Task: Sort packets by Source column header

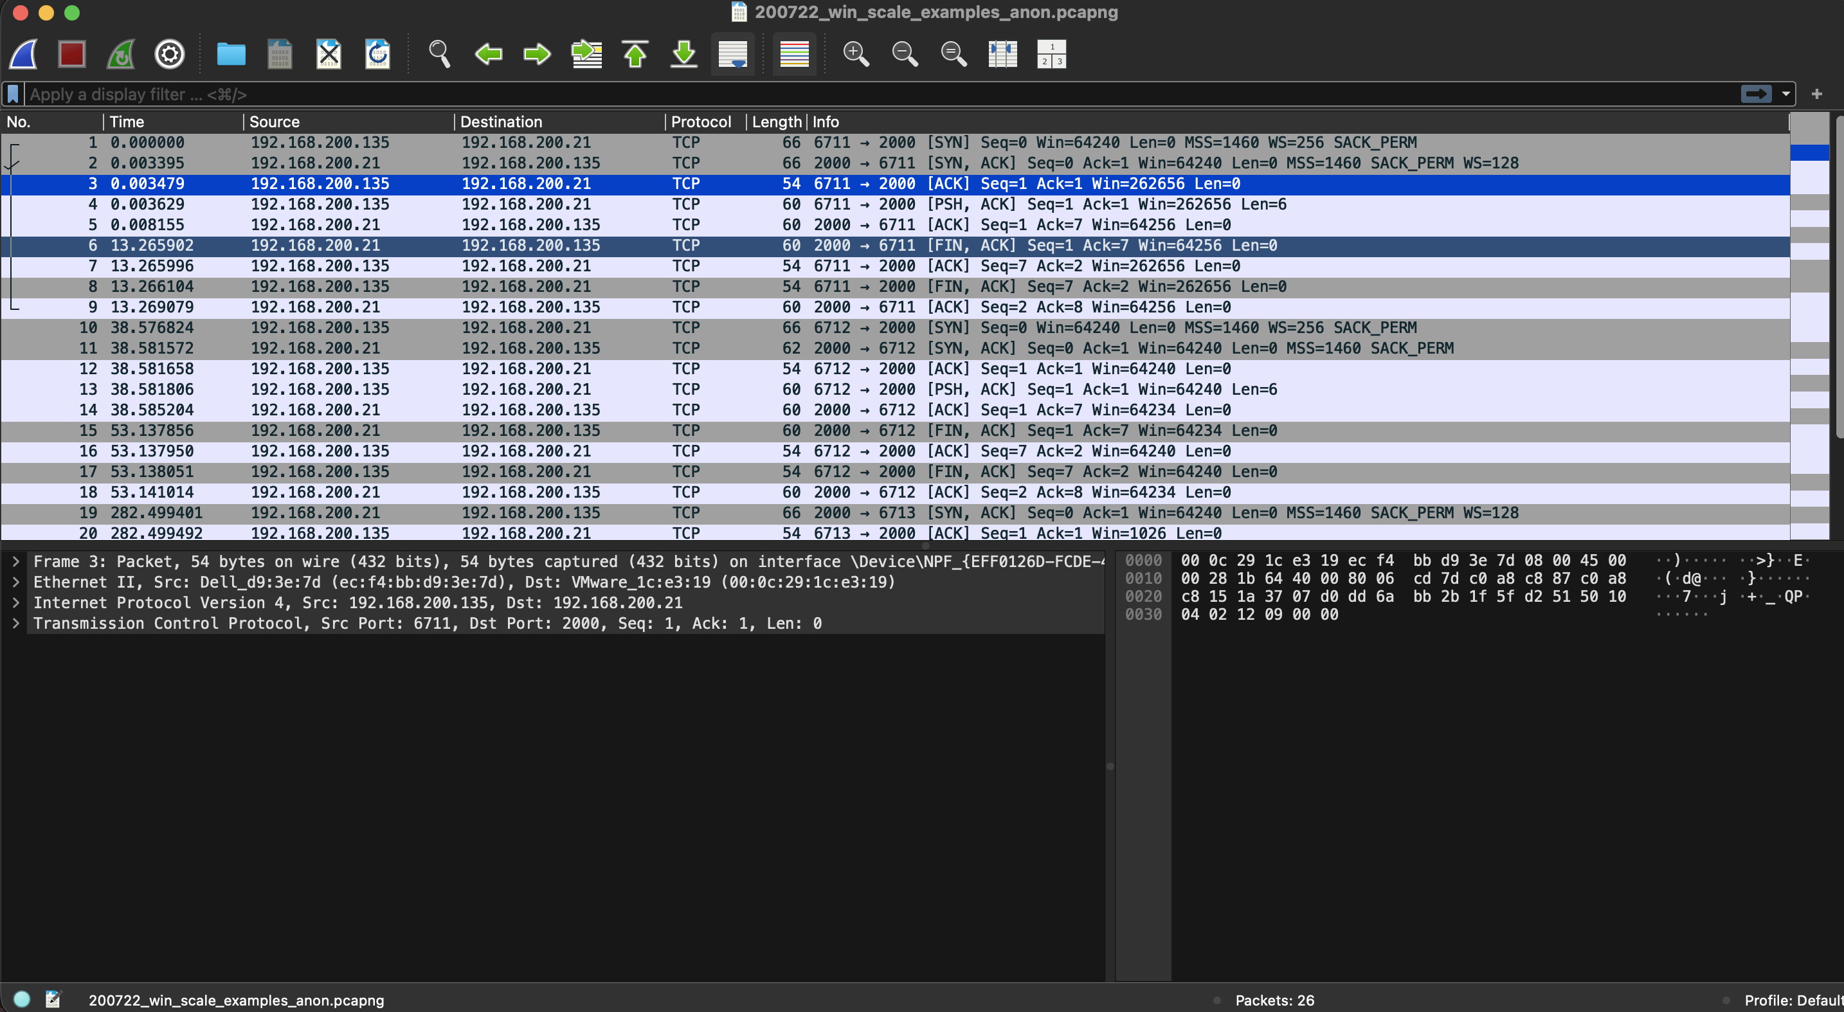Action: tap(348, 122)
